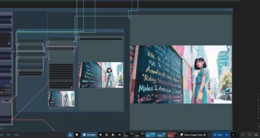Click the ComfyUI logo icon in bottom bar
Viewport: 260px width, 138px height.
(x=70, y=135)
